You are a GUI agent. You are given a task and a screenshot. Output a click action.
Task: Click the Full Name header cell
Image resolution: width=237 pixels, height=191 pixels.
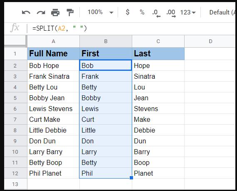[x=53, y=53]
